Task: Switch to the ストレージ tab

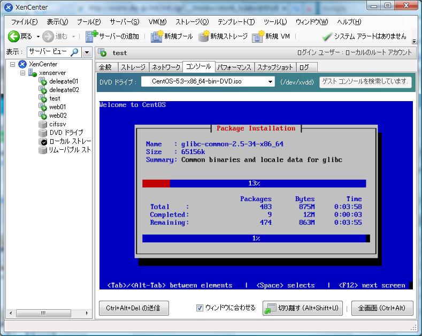Action: pos(133,67)
